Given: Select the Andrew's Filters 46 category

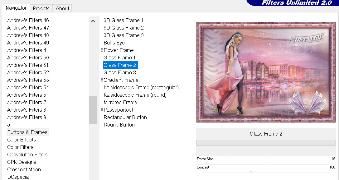Looking at the screenshot, I should tap(28, 20).
